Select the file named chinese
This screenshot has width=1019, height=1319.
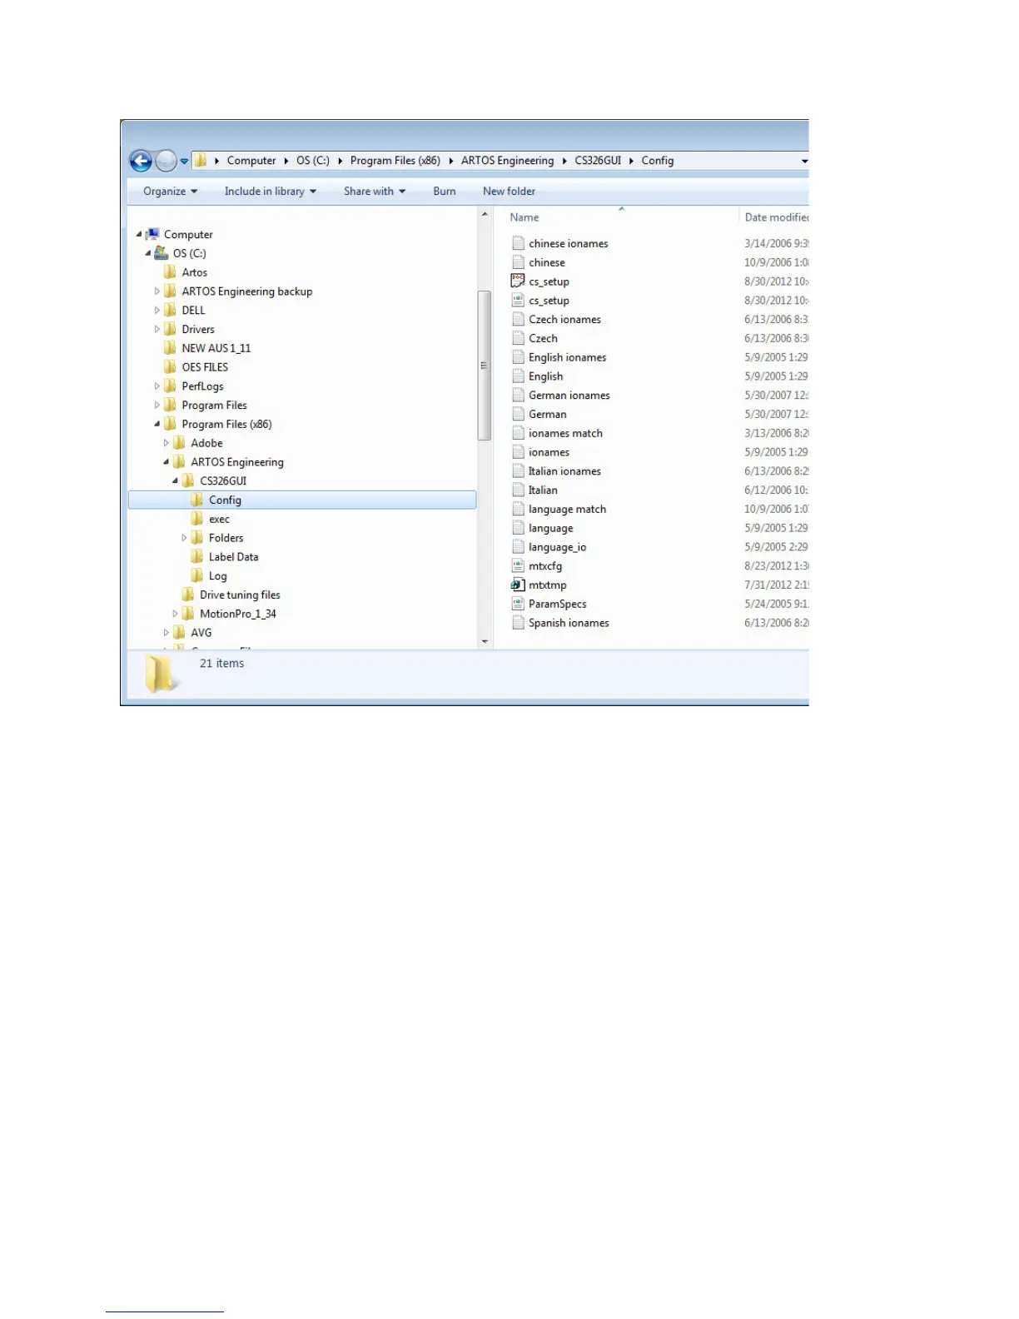(546, 263)
